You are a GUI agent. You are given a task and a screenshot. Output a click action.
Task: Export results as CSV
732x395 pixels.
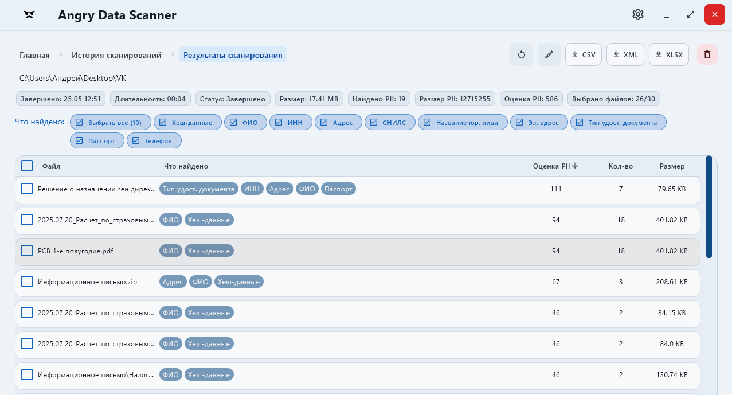[584, 54]
